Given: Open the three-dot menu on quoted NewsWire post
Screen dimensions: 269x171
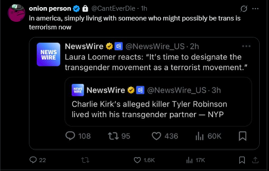Looking at the screenshot, I should pos(246,46).
